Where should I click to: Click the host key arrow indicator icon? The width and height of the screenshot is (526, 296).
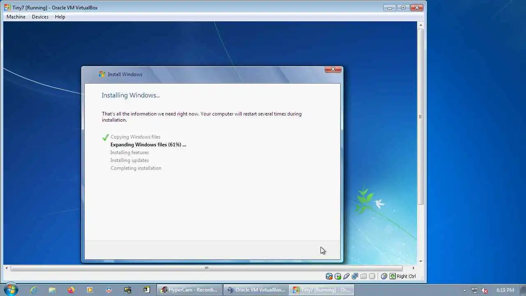(393, 276)
